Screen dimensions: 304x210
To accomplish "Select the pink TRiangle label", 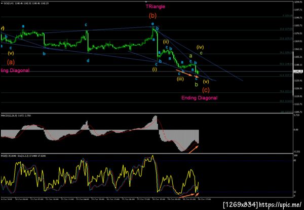I will pos(156,7).
